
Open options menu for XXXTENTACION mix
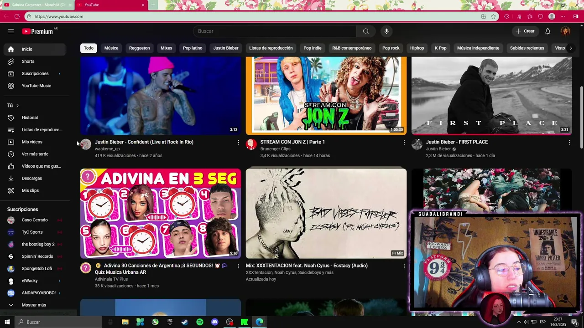click(x=404, y=266)
